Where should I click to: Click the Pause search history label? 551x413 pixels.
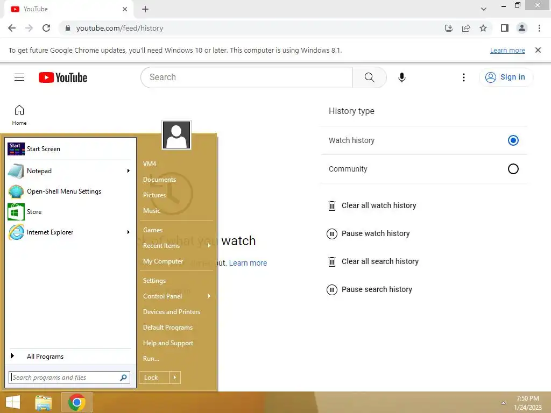[377, 289]
